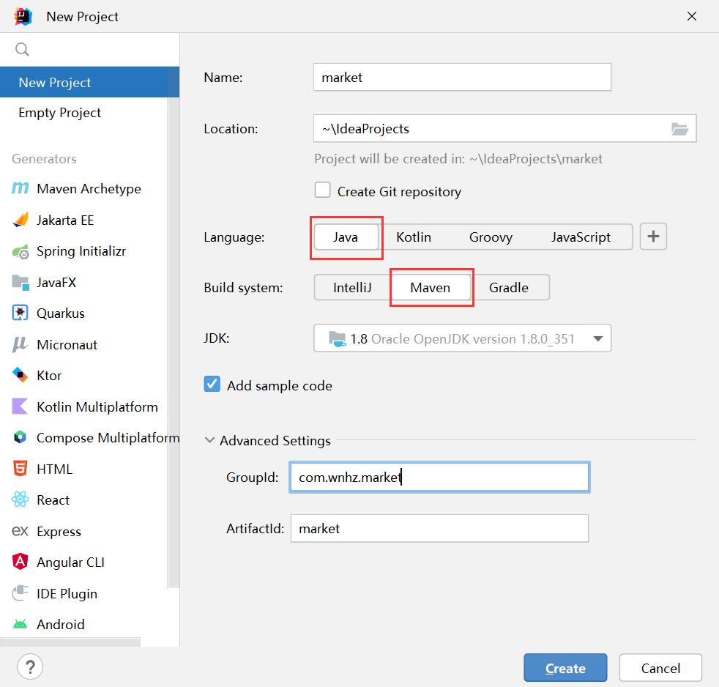The height and width of the screenshot is (687, 719).
Task: Select JavaScript as the language
Action: pyautogui.click(x=581, y=237)
